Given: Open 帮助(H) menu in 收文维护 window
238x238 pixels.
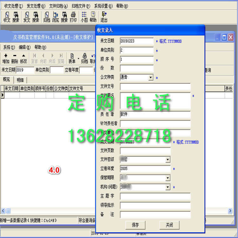Looking at the screenshot, I should click(40, 47).
